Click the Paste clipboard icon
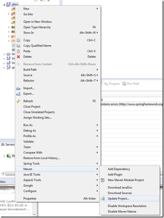 (x=18, y=51)
